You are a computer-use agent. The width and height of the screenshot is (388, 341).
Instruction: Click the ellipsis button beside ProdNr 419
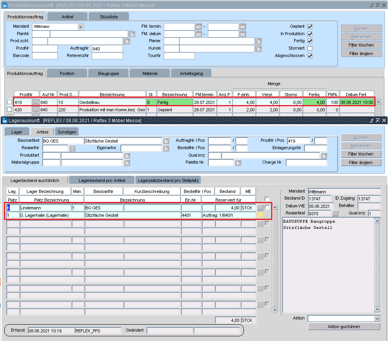click(x=36, y=102)
